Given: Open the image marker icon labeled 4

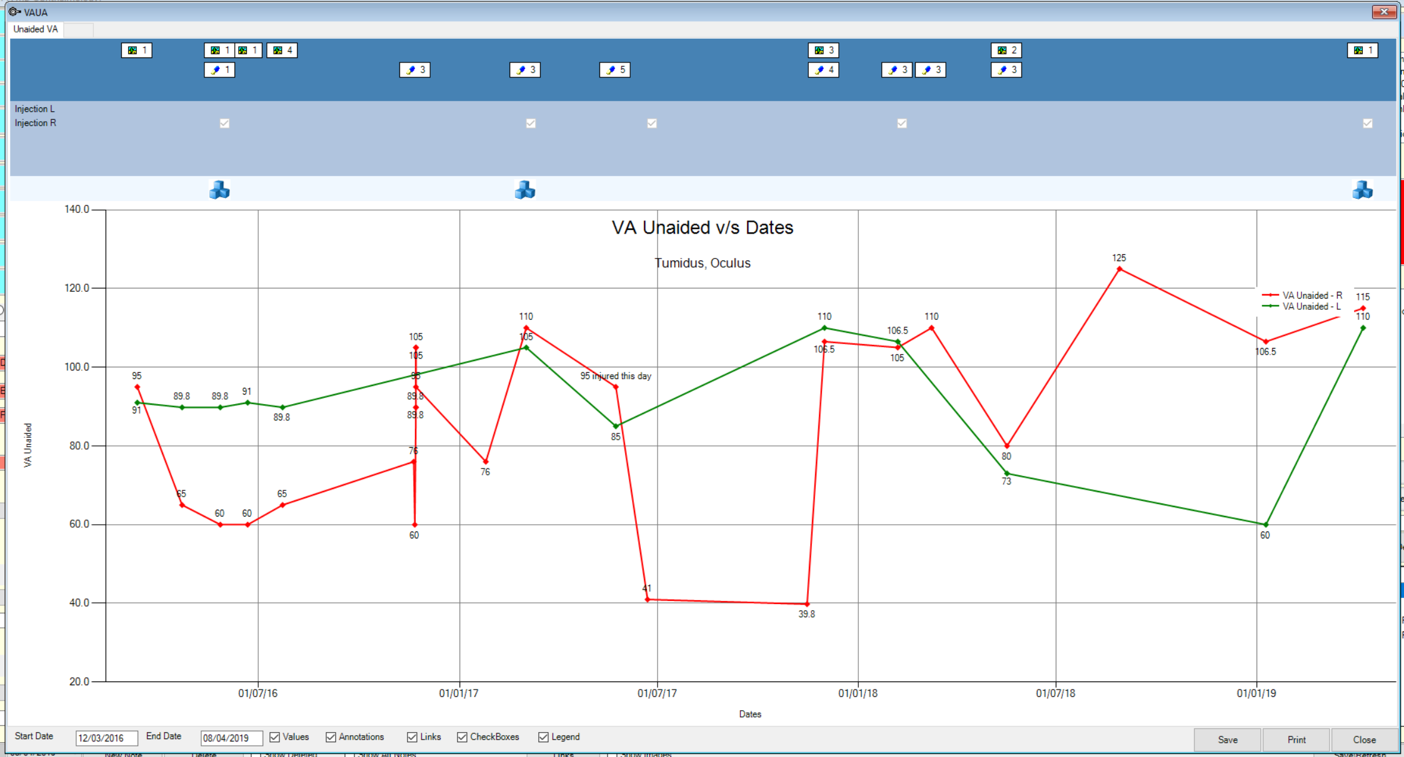Looking at the screenshot, I should 281,51.
